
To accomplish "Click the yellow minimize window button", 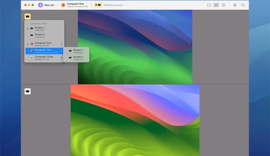I will 29,5.
